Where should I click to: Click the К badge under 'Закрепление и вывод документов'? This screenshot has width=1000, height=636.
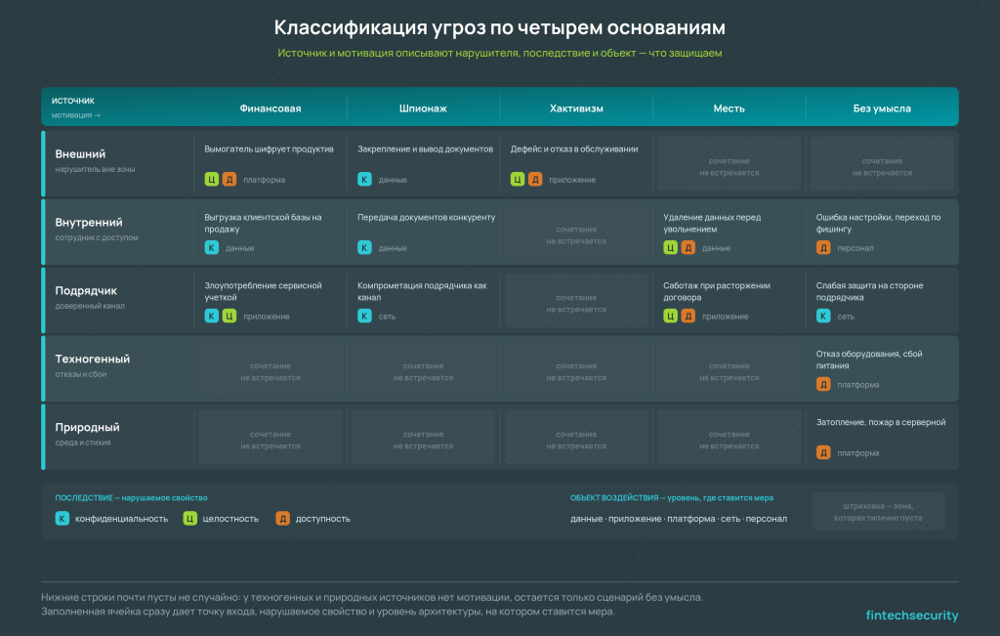(x=365, y=179)
